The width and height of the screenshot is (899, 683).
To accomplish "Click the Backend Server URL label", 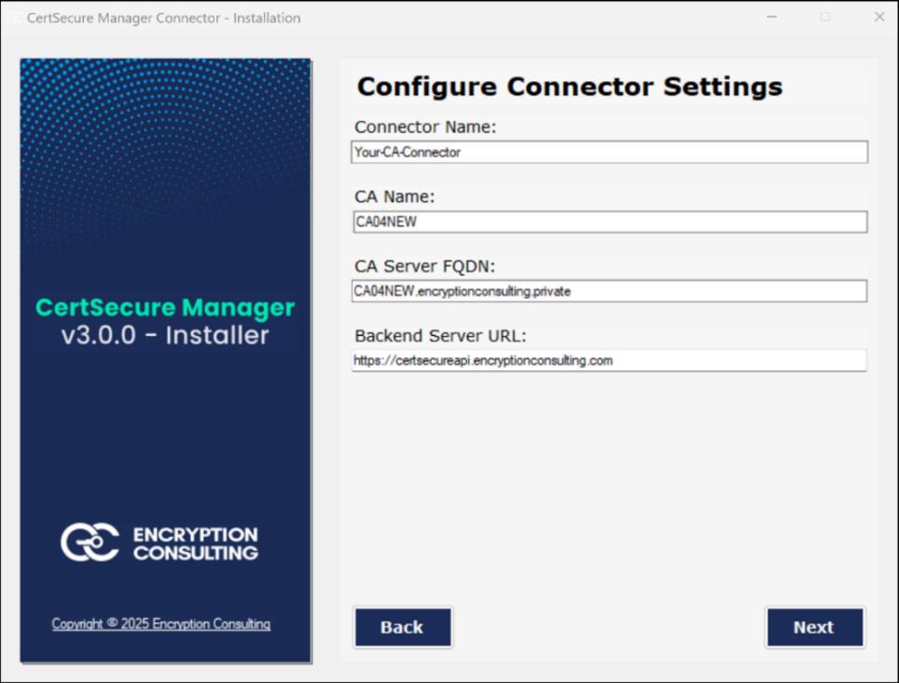I will (440, 336).
